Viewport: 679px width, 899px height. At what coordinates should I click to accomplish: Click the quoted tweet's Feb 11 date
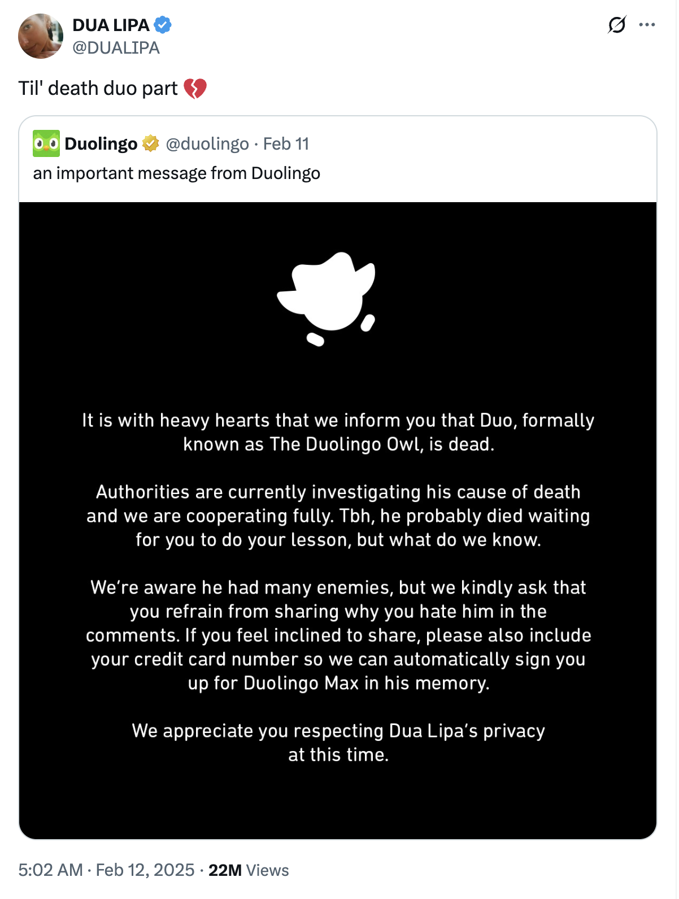point(286,144)
